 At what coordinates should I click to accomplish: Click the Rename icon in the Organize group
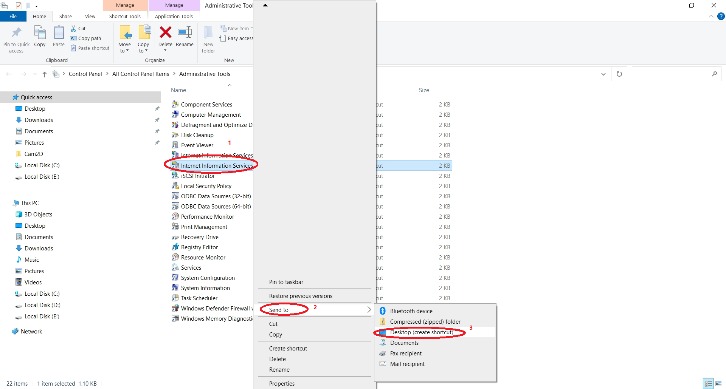185,32
